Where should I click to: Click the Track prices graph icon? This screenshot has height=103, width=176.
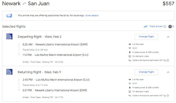tap(146, 27)
